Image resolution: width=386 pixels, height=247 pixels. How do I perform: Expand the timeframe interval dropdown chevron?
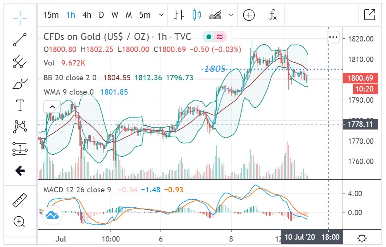pos(161,15)
